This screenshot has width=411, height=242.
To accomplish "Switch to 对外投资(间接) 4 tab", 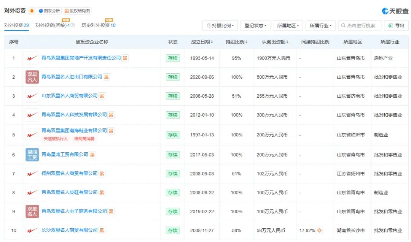I will coord(53,25).
